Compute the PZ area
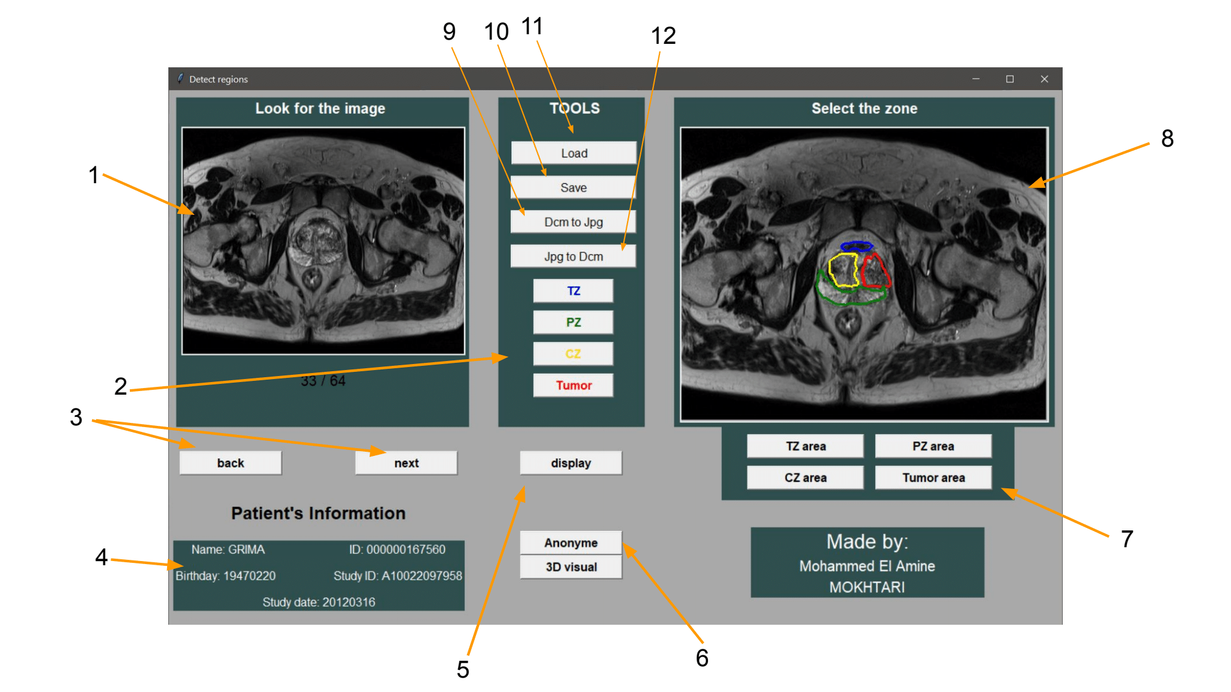This screenshot has width=1231, height=692. pyautogui.click(x=933, y=446)
